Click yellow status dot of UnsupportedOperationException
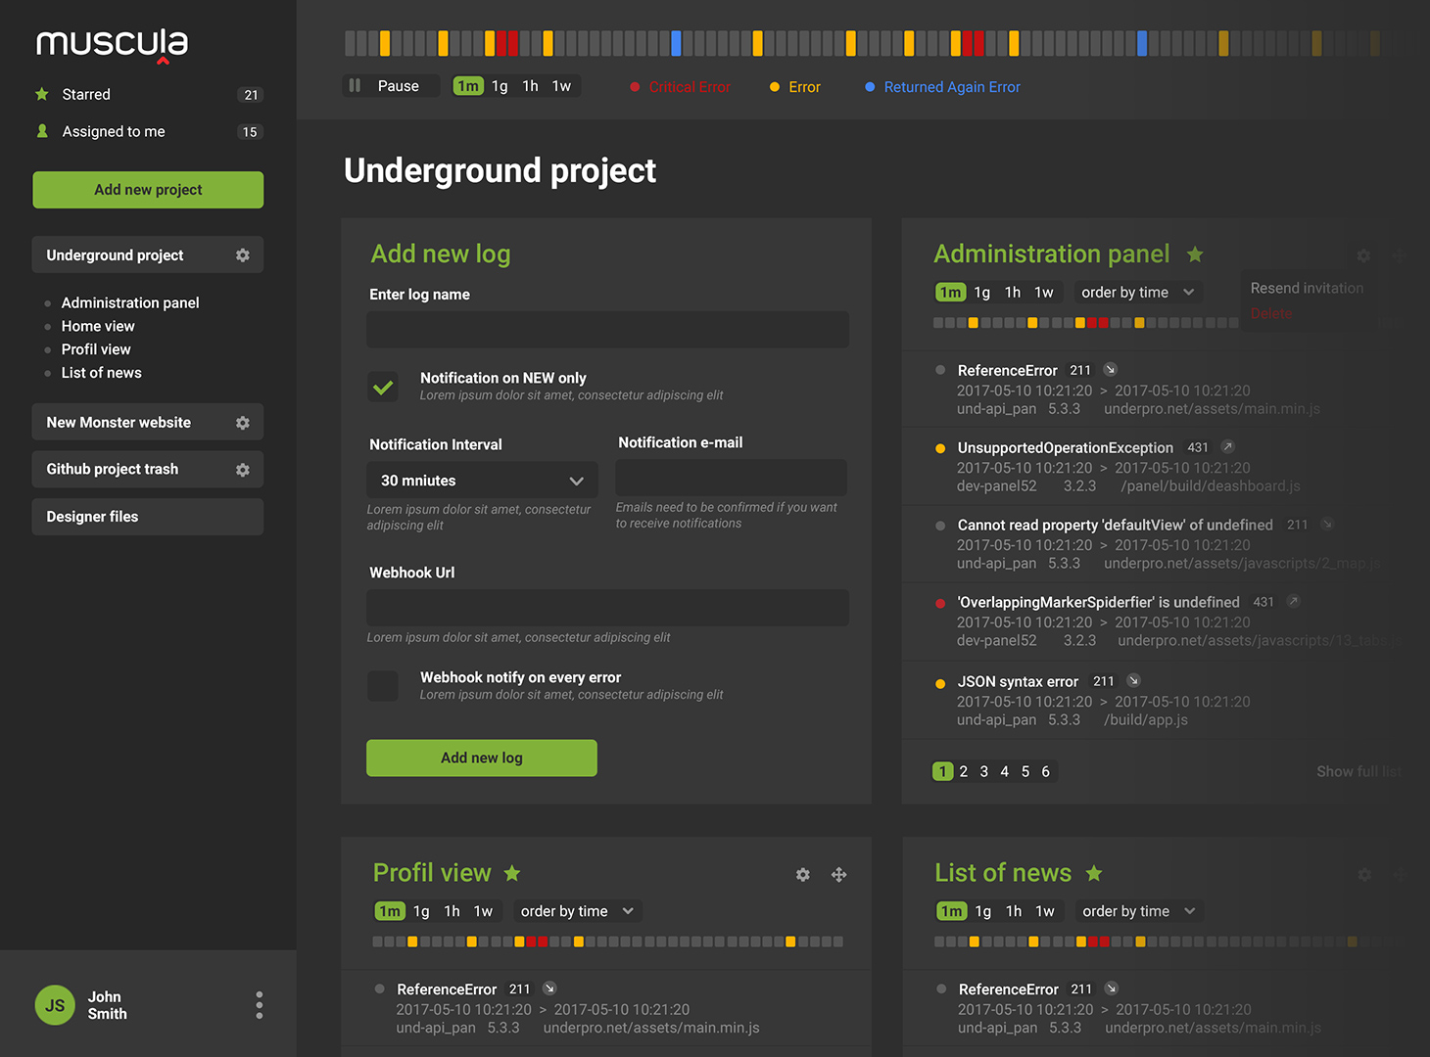The height and width of the screenshot is (1057, 1430). coord(940,448)
